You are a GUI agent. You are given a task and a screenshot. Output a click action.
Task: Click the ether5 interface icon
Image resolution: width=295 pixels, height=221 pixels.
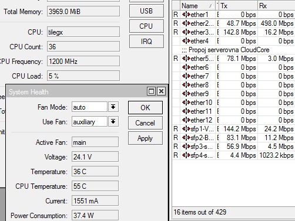click(x=186, y=59)
